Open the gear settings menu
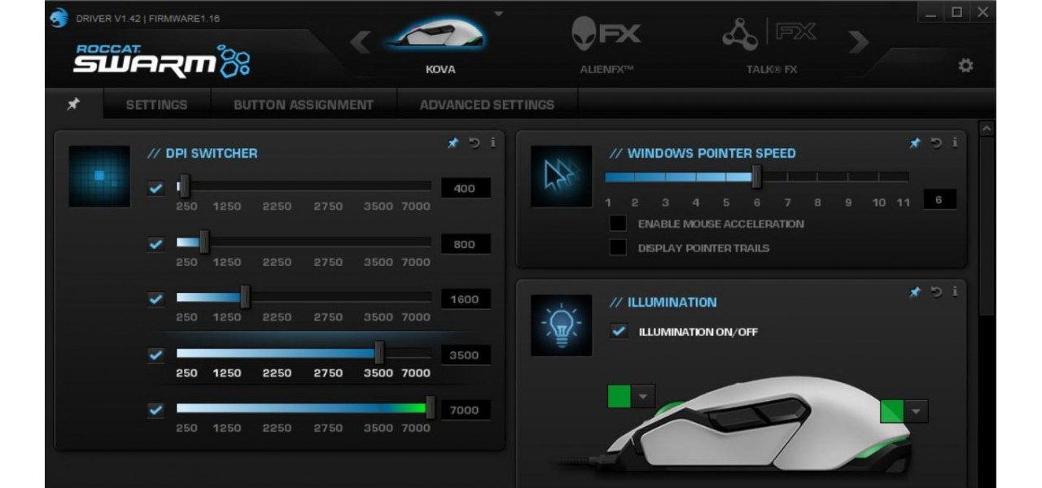The width and height of the screenshot is (1042, 488). pos(965,66)
